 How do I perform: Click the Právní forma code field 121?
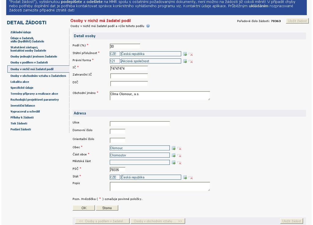point(115,61)
